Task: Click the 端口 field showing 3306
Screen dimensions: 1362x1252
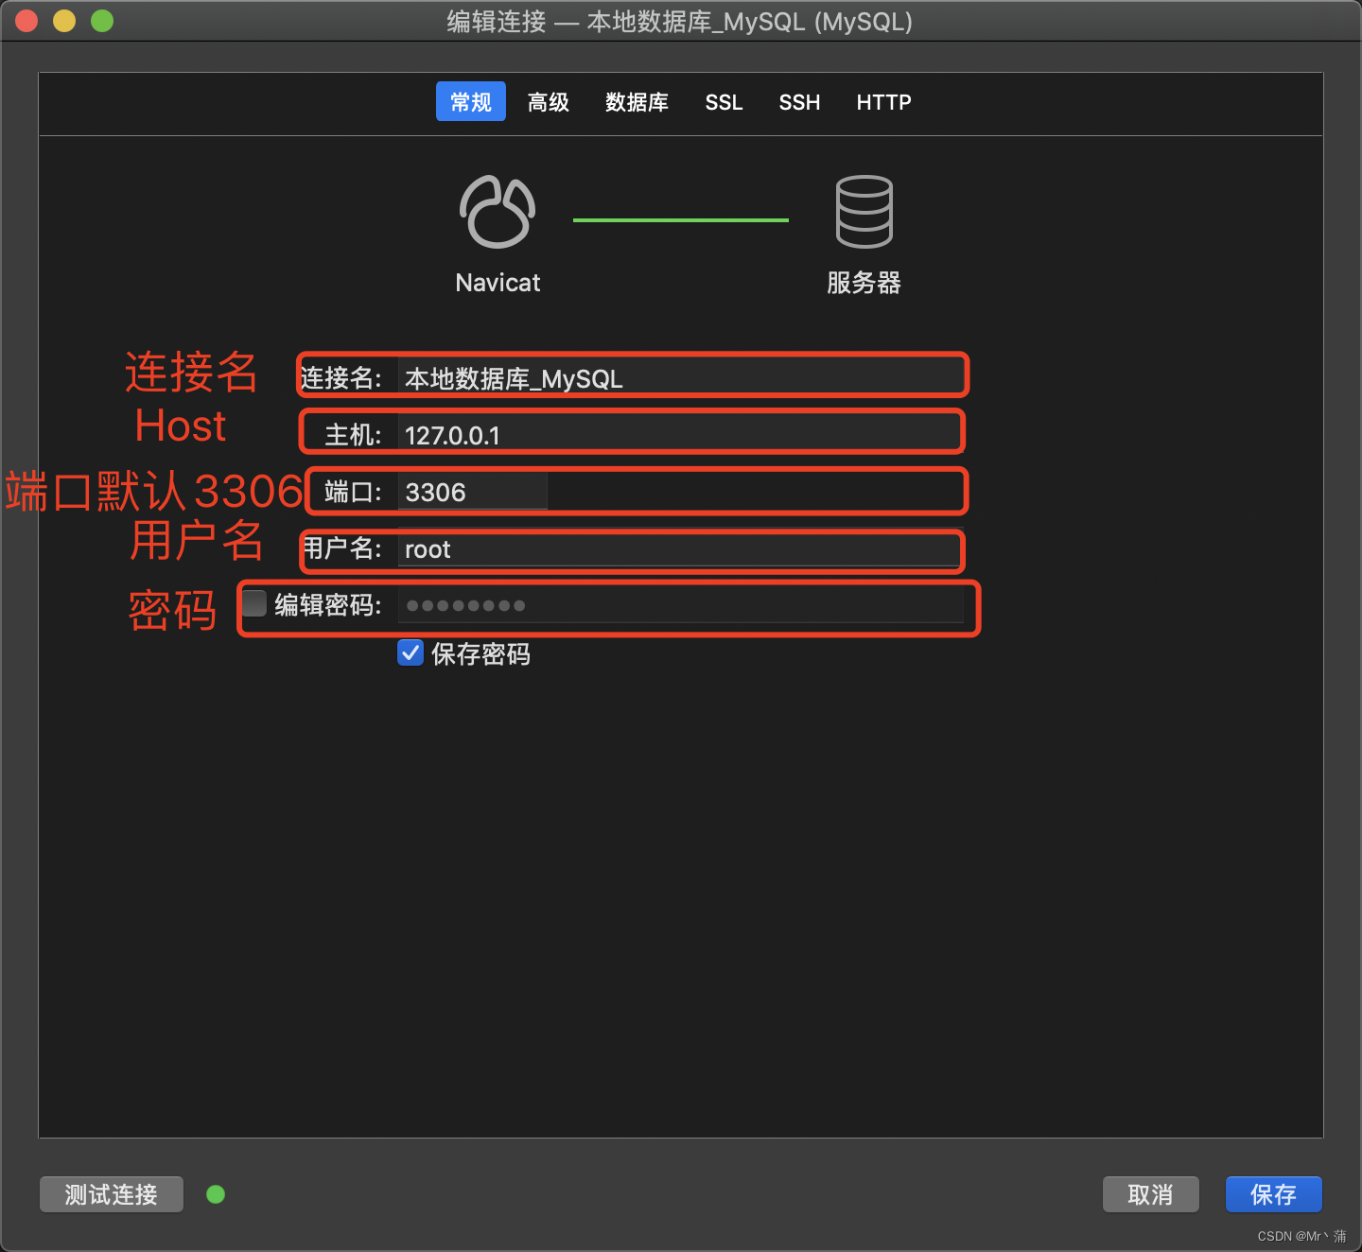Action: [472, 492]
